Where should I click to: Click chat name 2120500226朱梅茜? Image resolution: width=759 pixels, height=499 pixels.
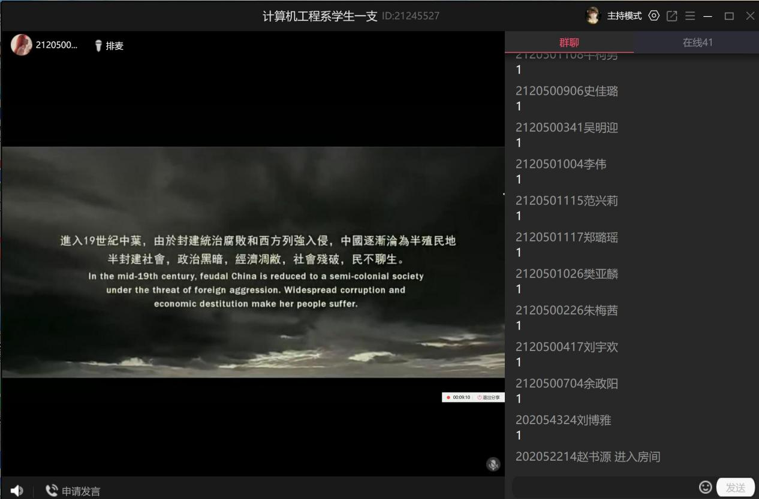tap(567, 310)
